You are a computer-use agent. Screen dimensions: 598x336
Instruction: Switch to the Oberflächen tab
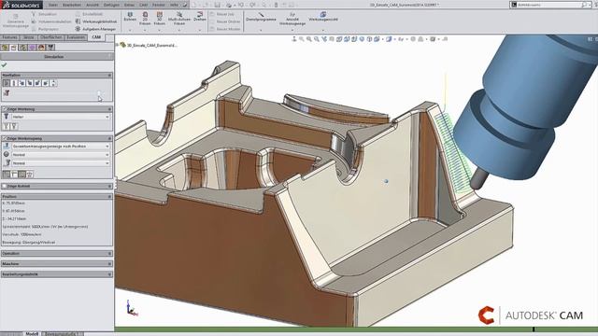tap(51, 37)
